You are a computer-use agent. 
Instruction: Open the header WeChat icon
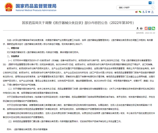coord(140,12)
